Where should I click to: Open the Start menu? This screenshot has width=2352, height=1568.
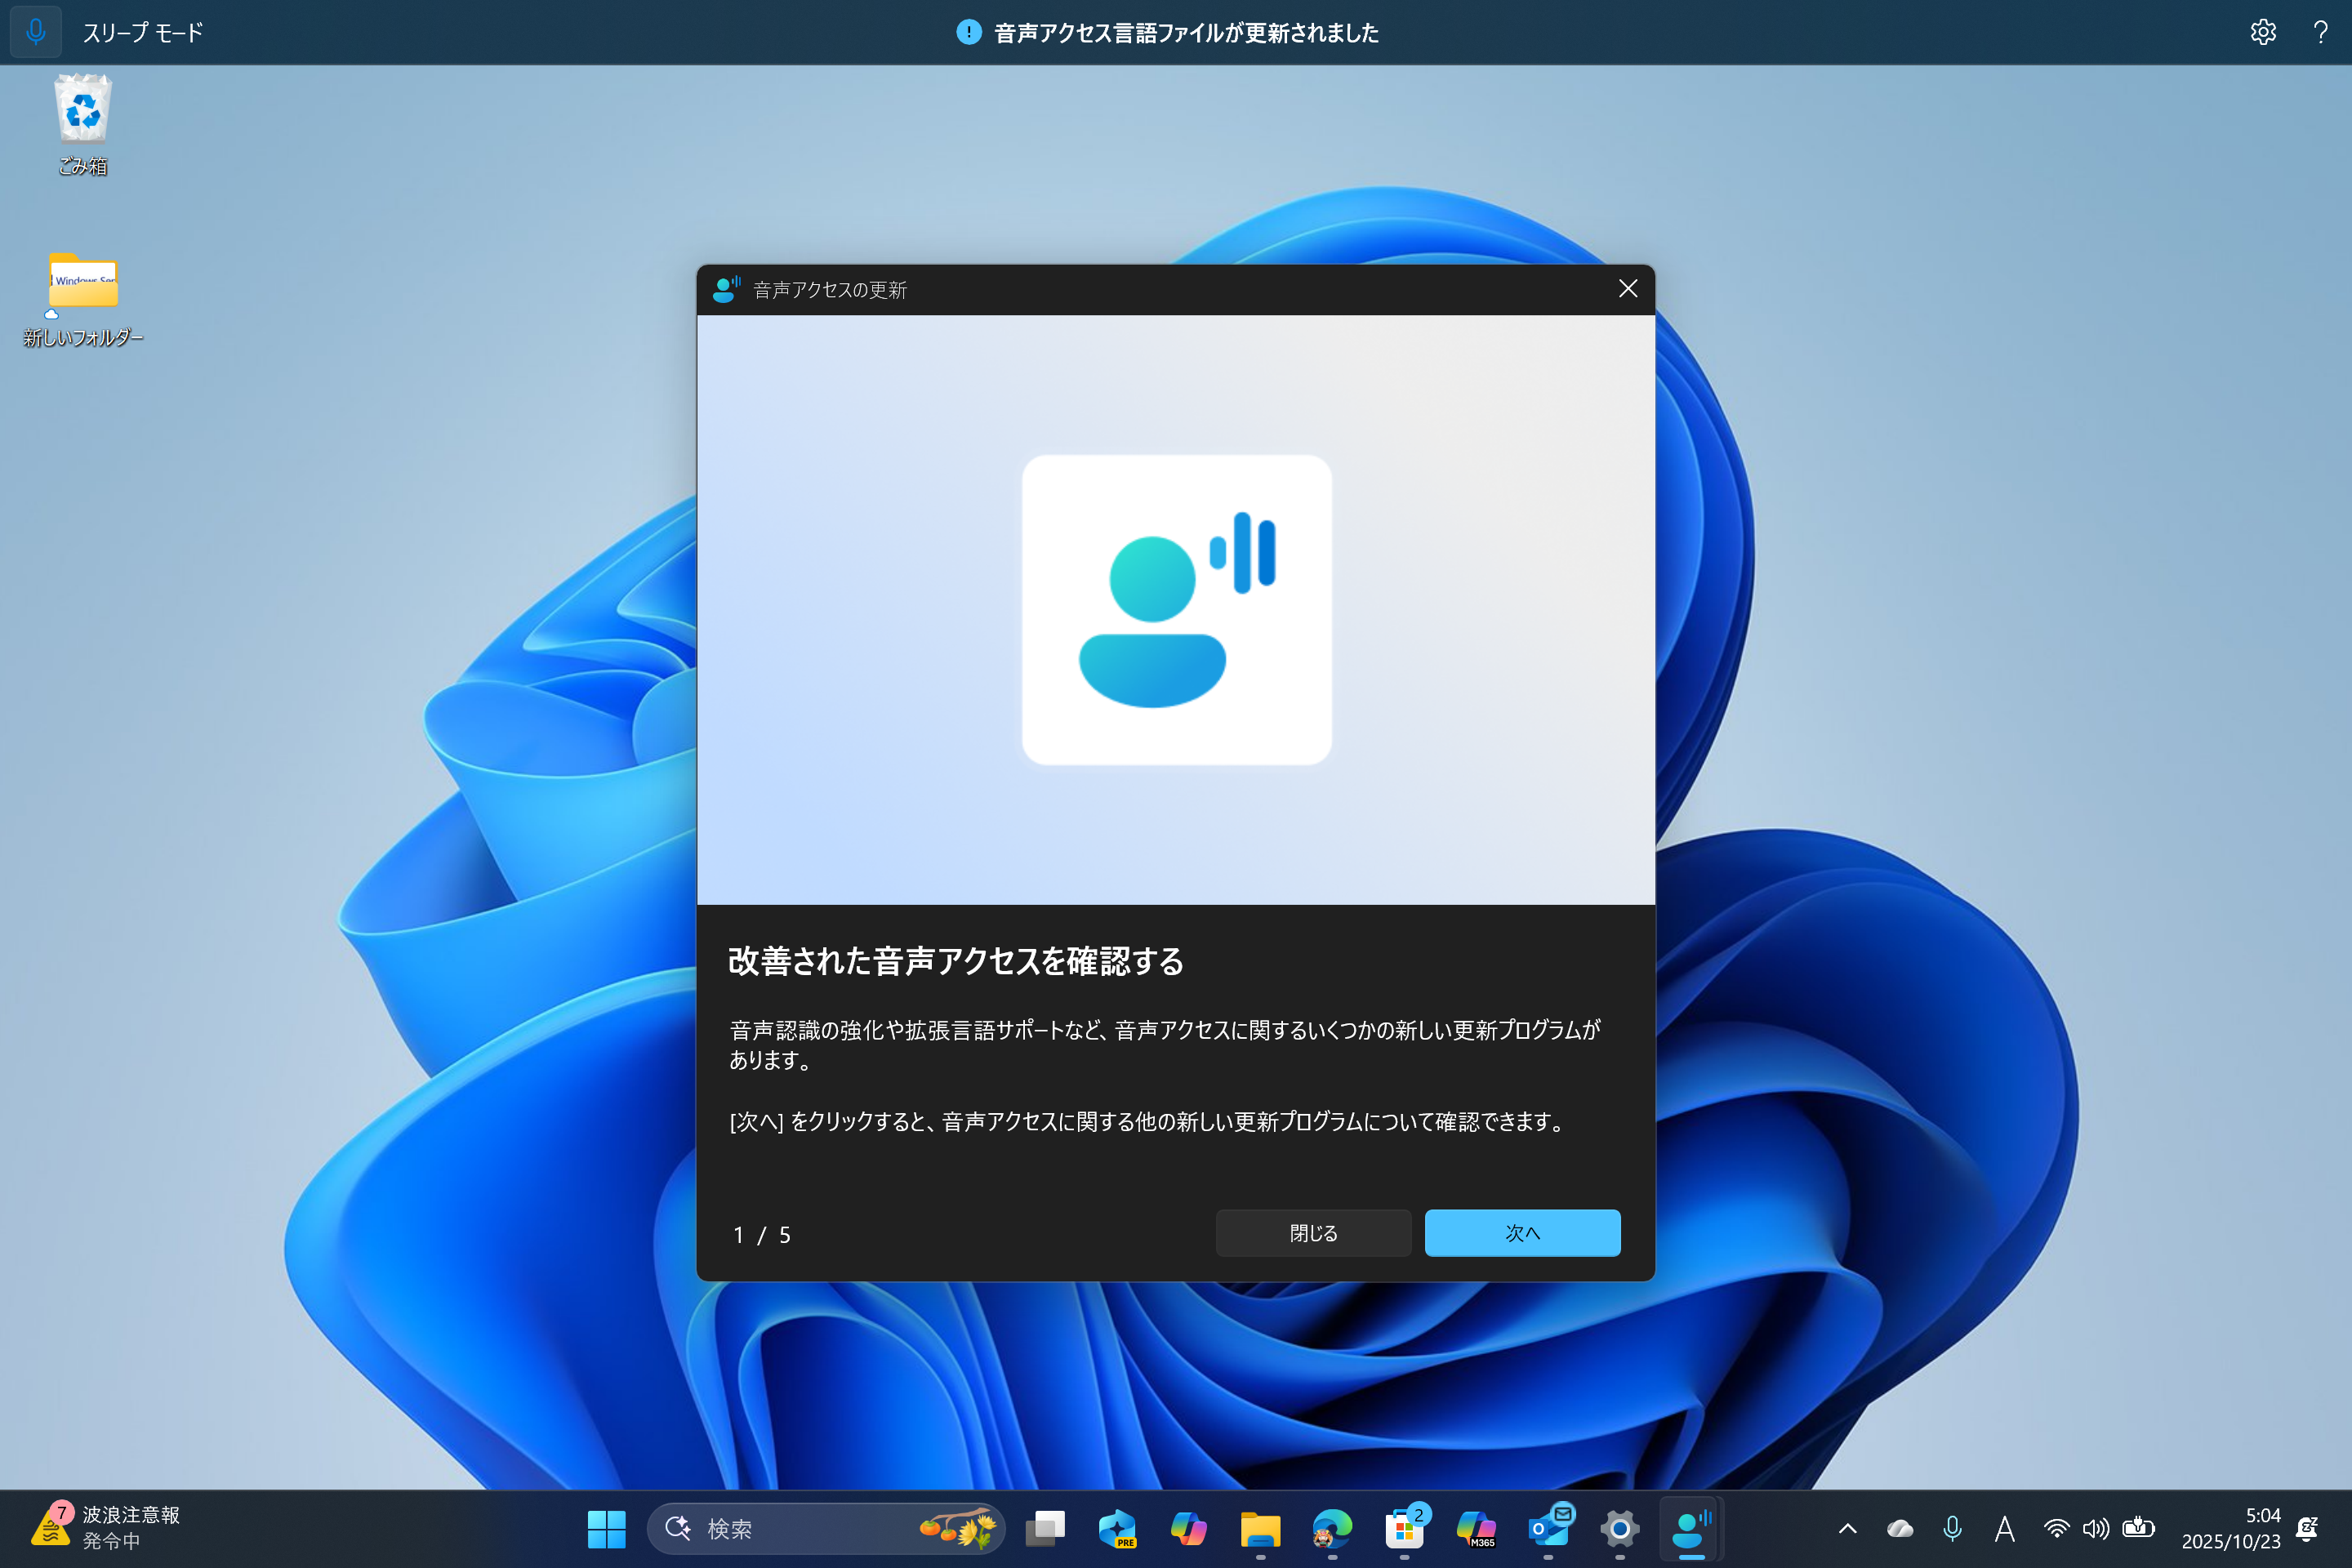tap(606, 1529)
